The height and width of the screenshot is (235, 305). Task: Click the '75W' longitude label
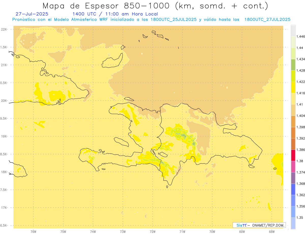pos(63,231)
